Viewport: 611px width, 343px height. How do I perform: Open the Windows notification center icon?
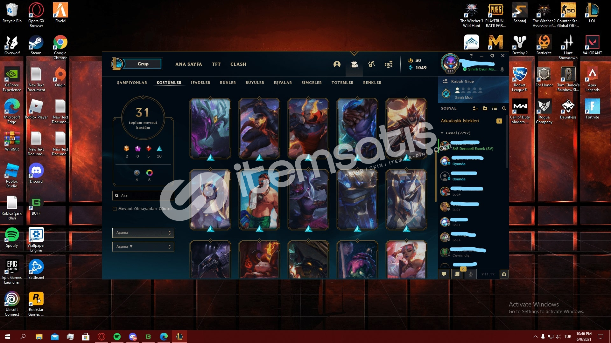pos(600,337)
